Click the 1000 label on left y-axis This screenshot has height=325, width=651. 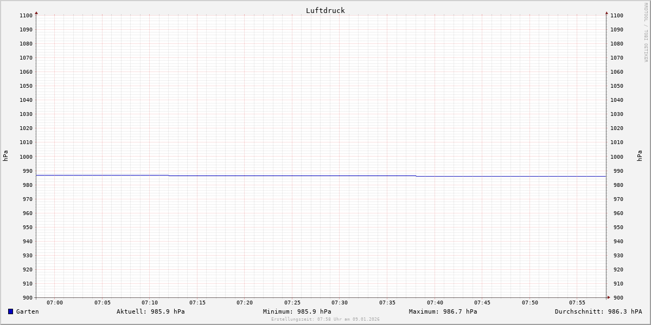click(26, 157)
